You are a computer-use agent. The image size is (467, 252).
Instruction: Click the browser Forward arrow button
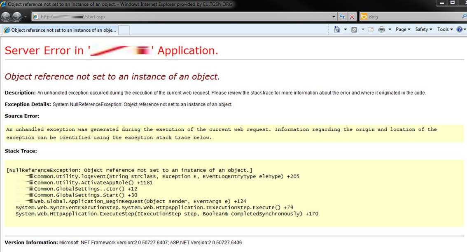pyautogui.click(x=16, y=16)
